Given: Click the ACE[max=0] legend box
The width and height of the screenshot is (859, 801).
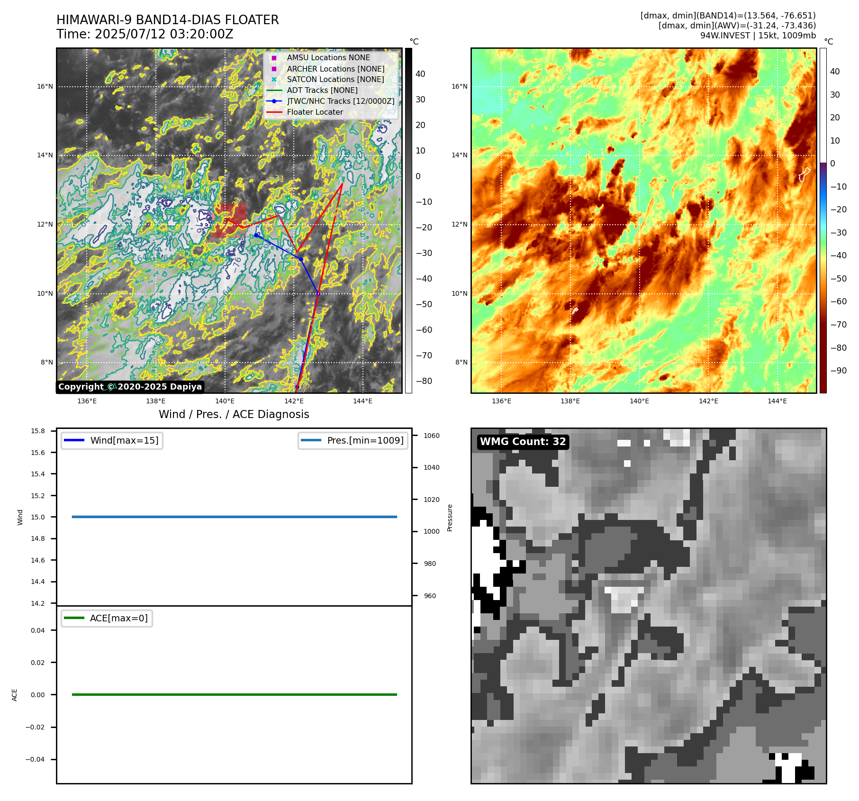Looking at the screenshot, I should pos(107,618).
